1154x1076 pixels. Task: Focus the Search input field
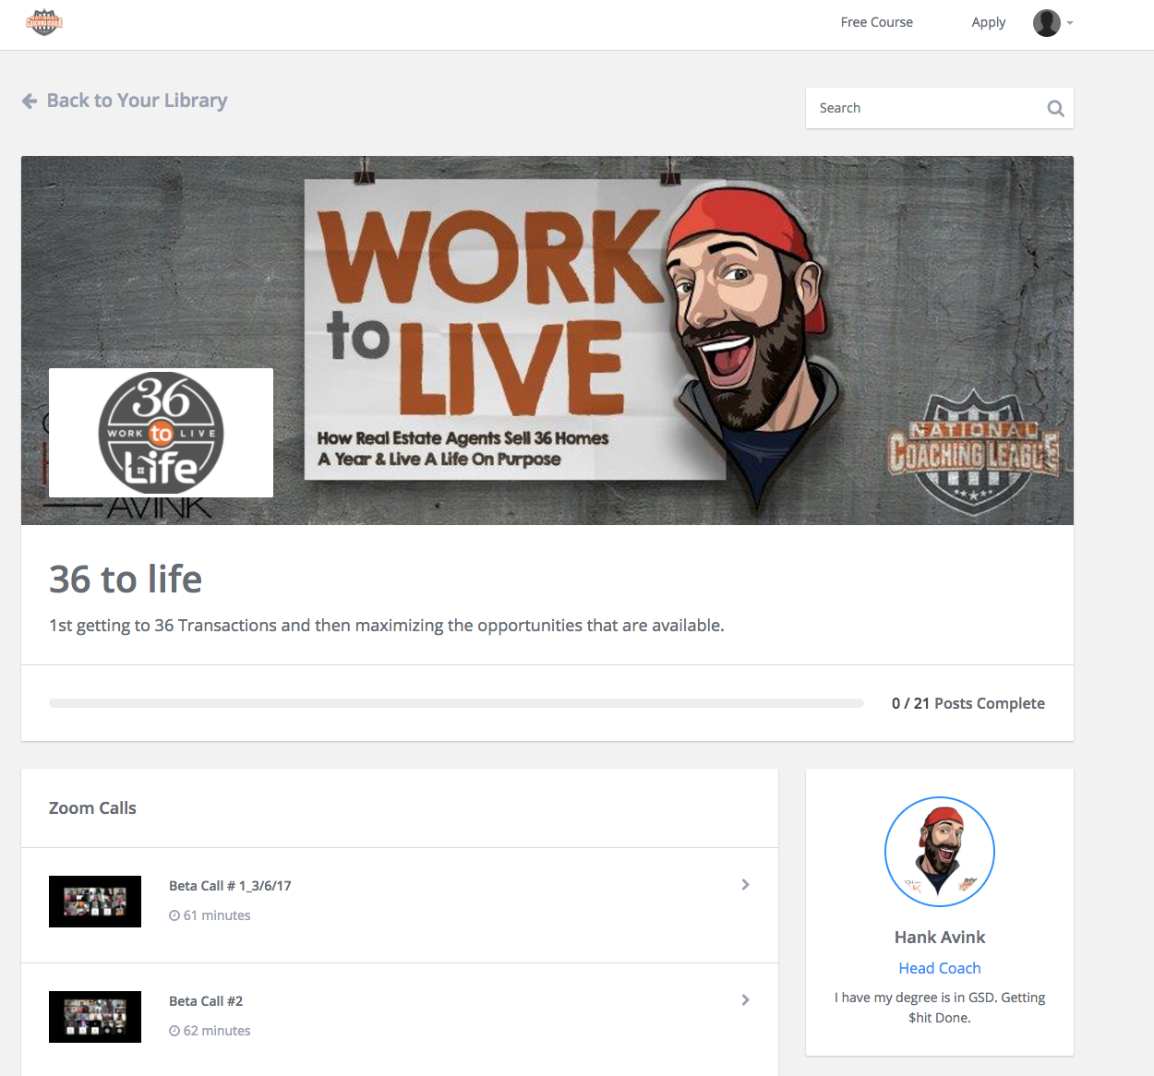(x=939, y=108)
